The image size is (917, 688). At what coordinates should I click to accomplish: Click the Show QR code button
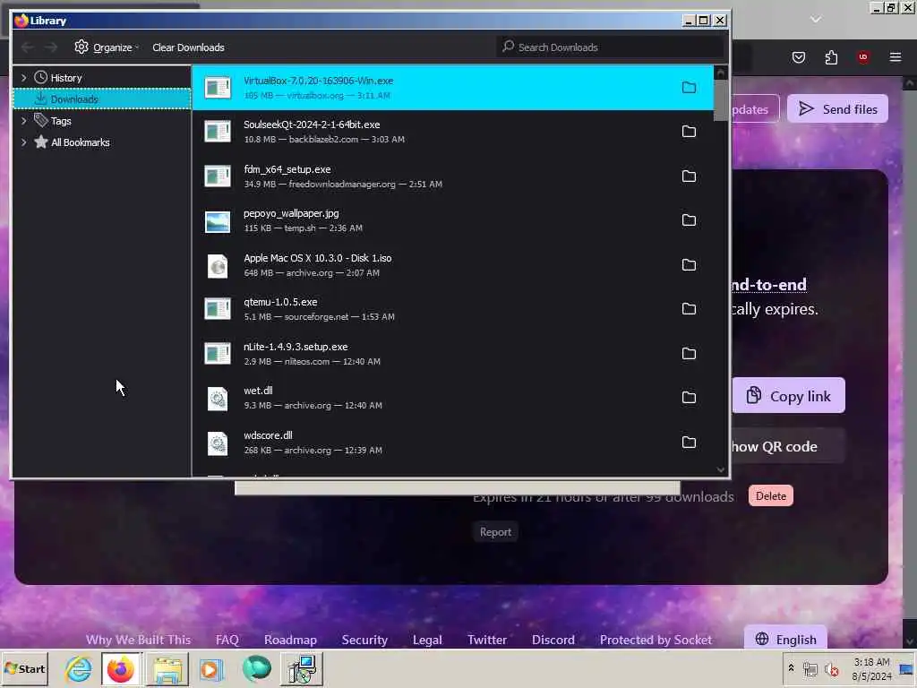[x=788, y=446]
